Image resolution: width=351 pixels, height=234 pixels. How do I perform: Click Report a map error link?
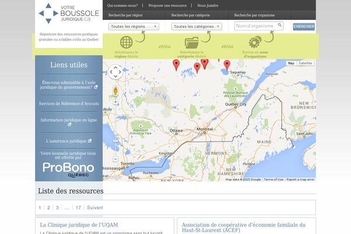pos(301,180)
